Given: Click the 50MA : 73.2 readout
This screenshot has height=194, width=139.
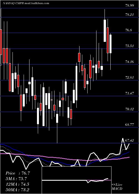Looking at the screenshot, I should (x=17, y=190).
